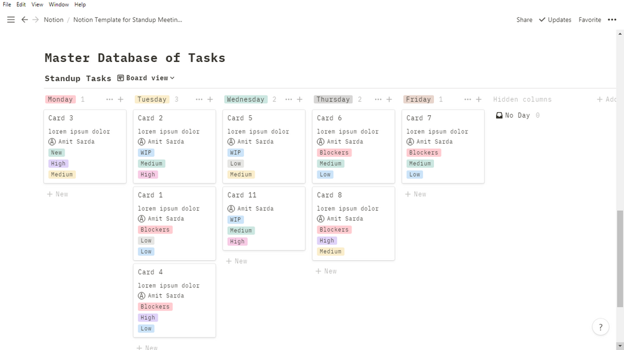Open Tuesday column's three-dot options
The height and width of the screenshot is (350, 624).
(x=199, y=99)
